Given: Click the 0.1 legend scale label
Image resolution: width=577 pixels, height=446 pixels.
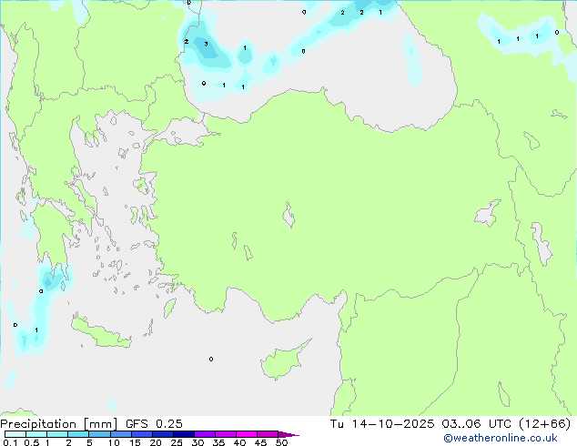Looking at the screenshot, I should point(10,442).
